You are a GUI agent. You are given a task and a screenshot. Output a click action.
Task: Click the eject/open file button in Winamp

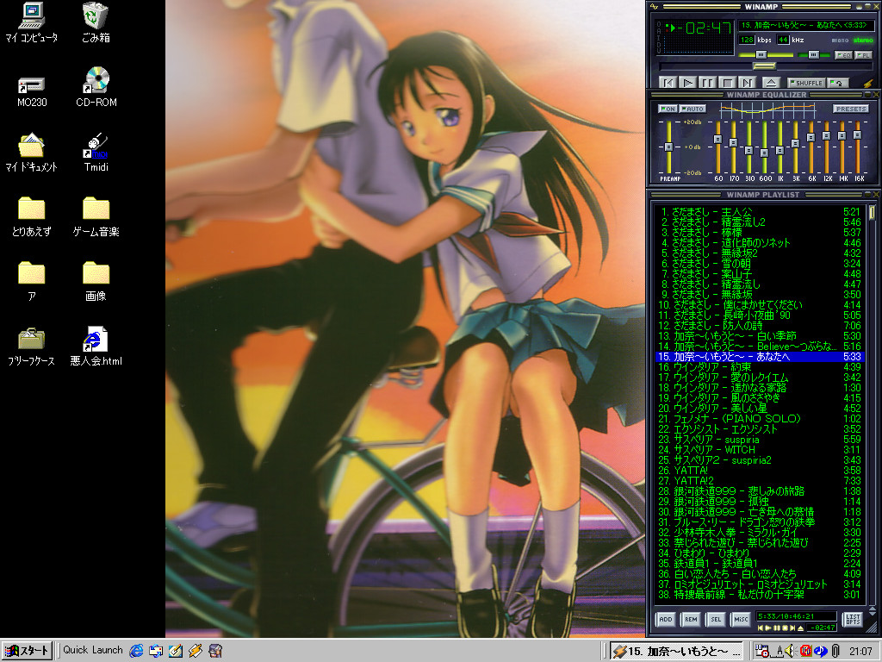click(770, 83)
